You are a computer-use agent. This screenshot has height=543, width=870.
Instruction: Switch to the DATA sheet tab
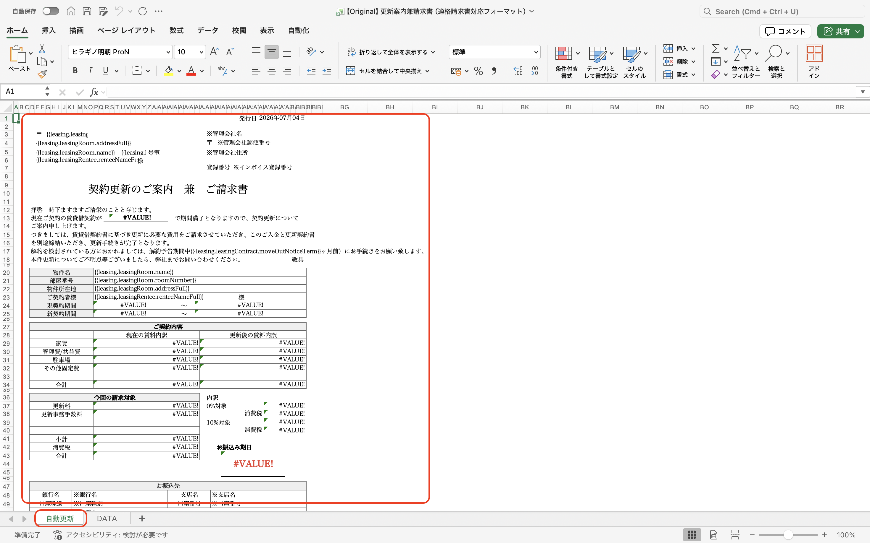tap(107, 518)
